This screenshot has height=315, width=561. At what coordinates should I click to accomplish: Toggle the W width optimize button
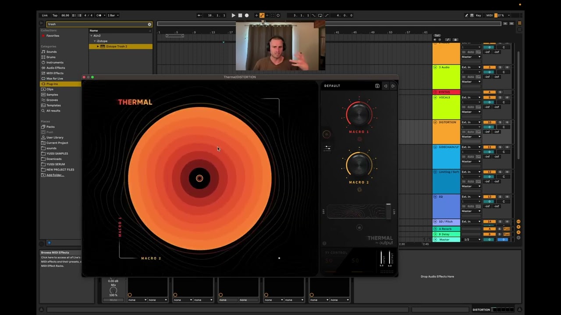511,24
